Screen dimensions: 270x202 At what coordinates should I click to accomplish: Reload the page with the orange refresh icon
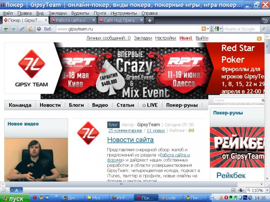click(30, 29)
